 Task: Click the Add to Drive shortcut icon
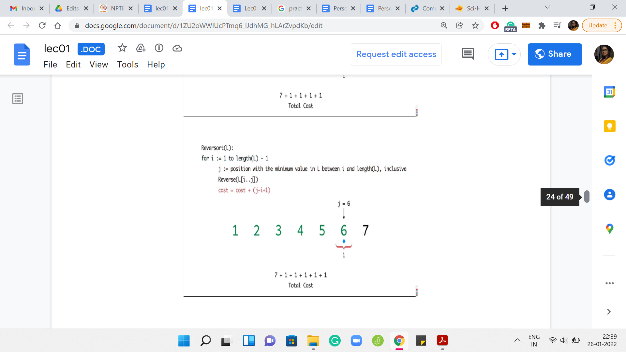click(141, 48)
